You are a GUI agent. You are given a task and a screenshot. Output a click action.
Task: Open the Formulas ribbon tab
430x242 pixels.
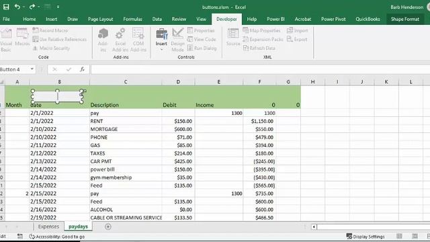tap(133, 19)
